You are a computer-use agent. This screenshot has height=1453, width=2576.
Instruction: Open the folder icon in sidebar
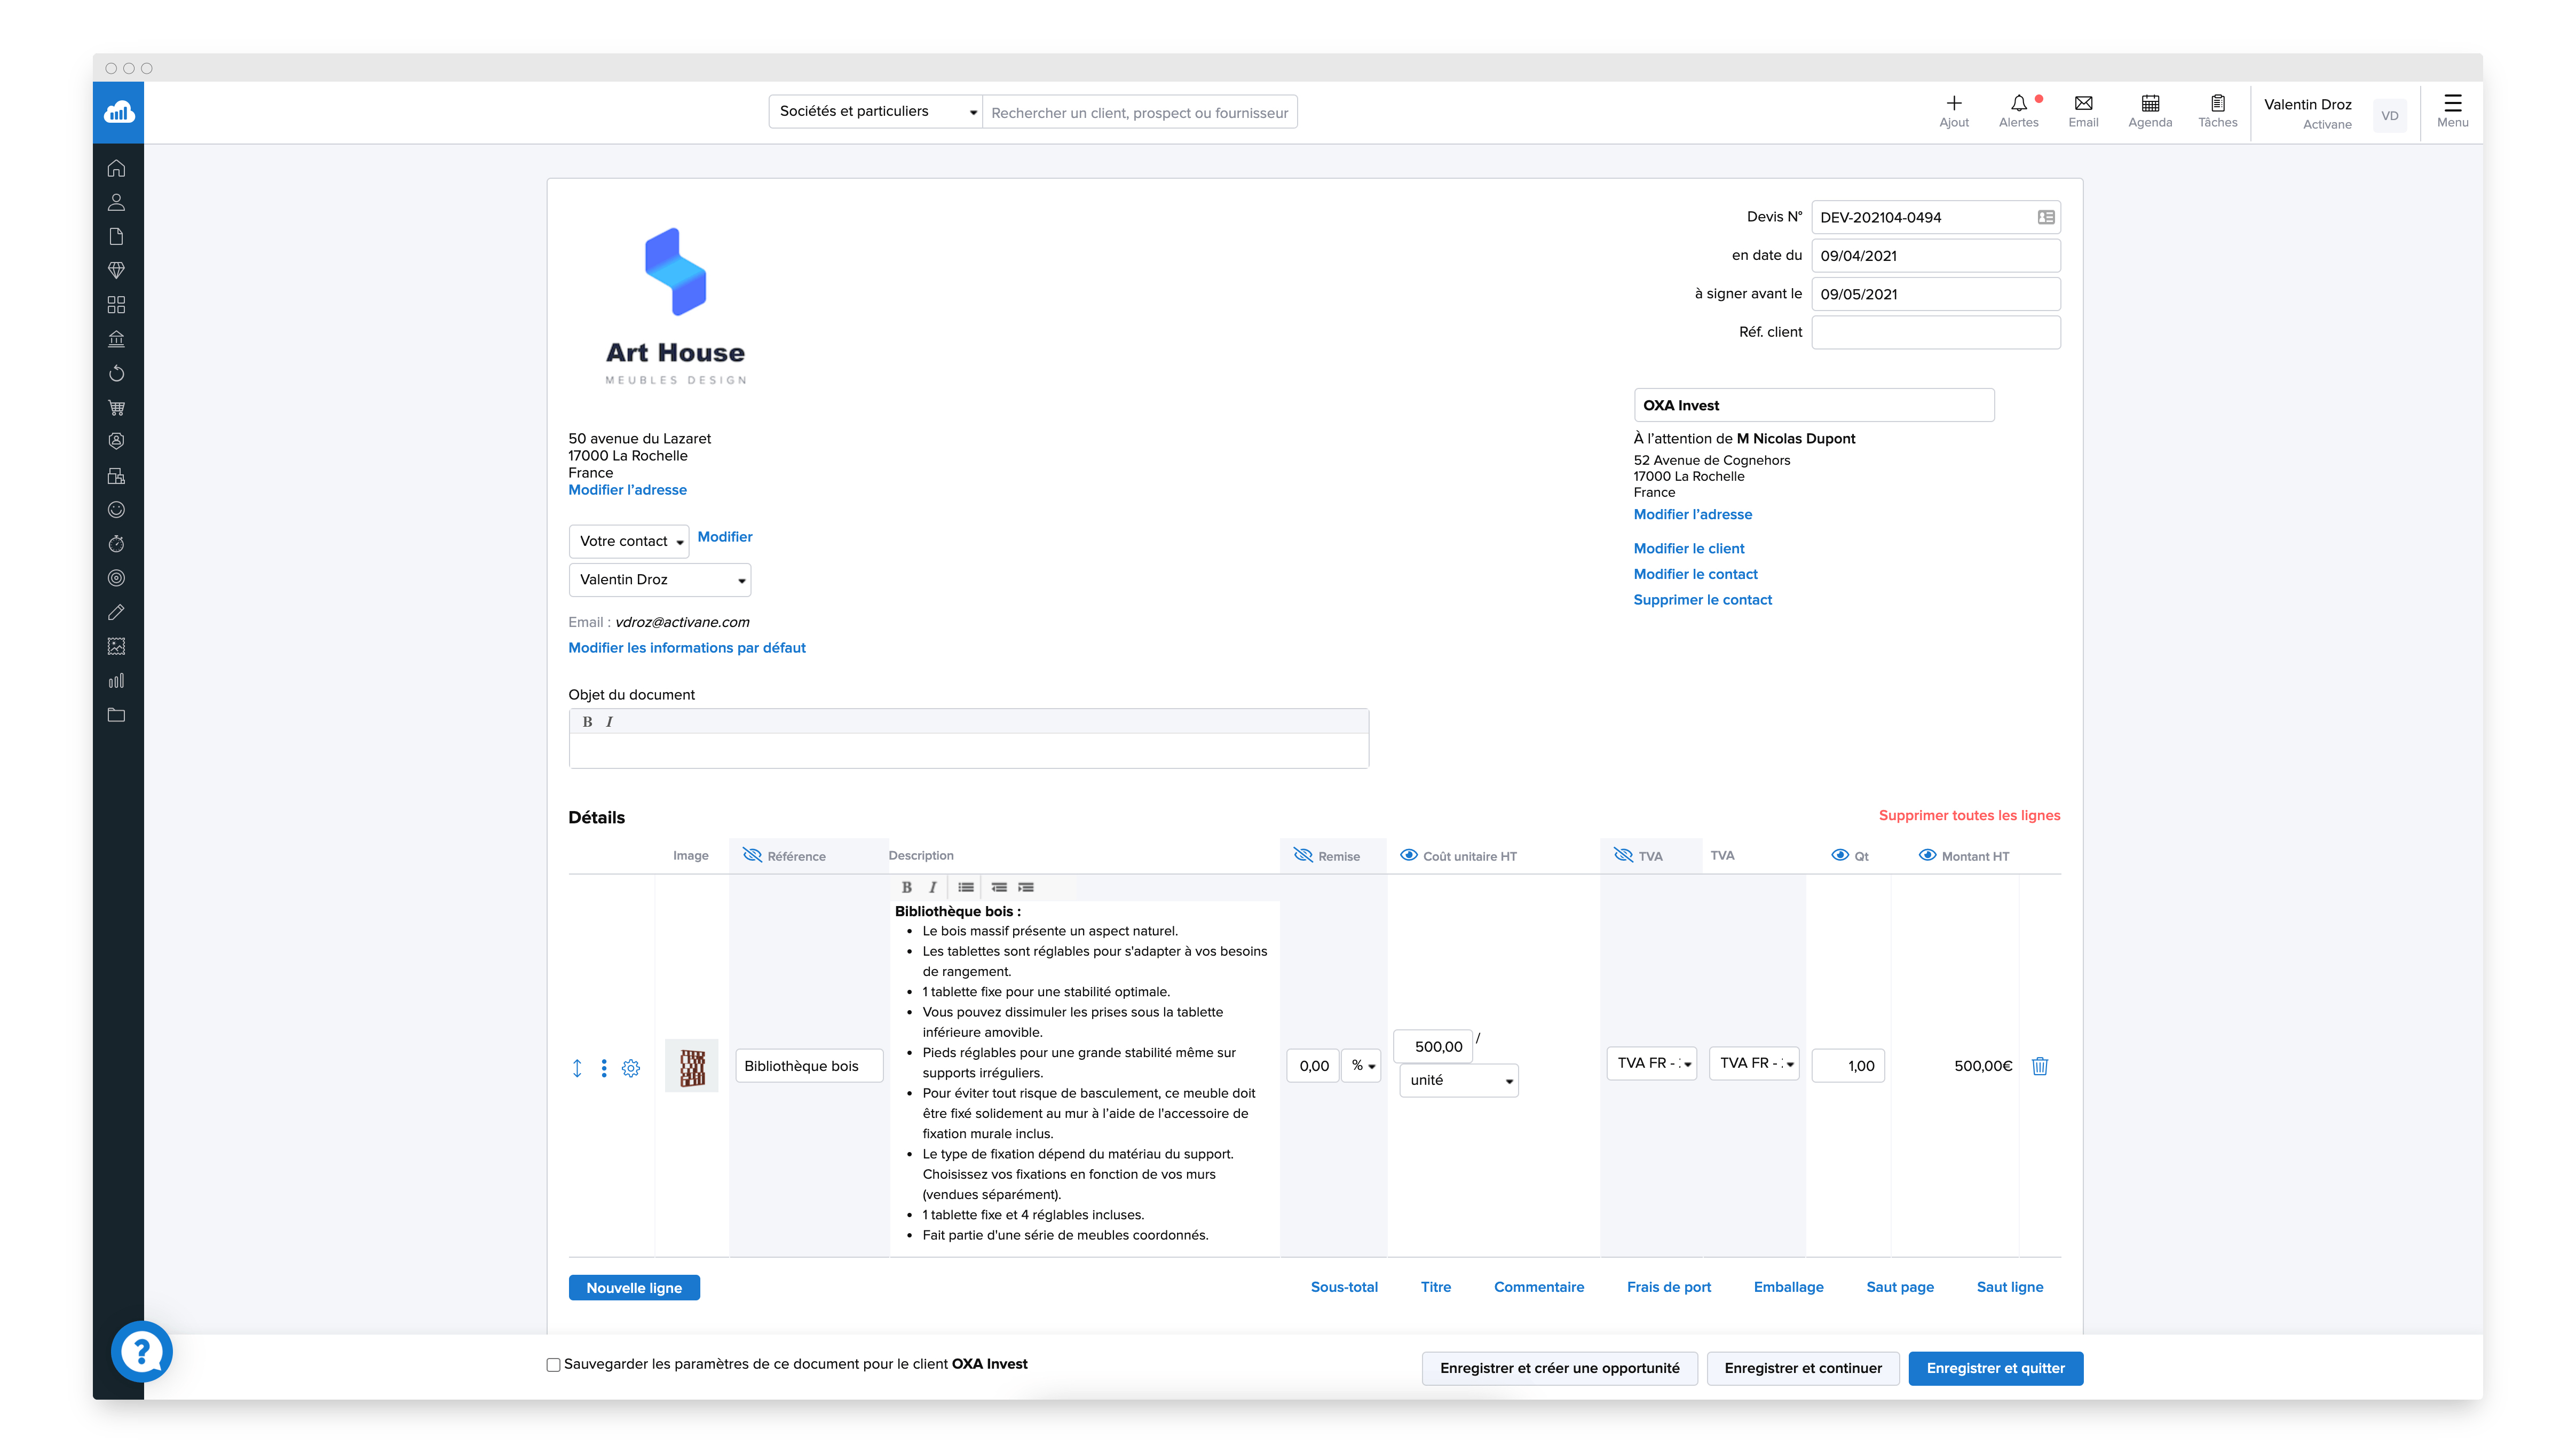(x=116, y=715)
